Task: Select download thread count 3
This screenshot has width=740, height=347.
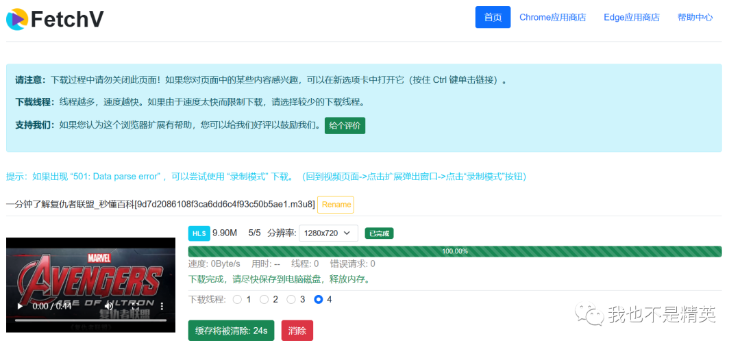Action: click(x=291, y=299)
